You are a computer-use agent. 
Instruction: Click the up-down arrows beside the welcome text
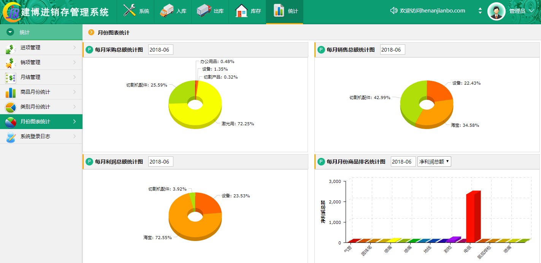[480, 11]
